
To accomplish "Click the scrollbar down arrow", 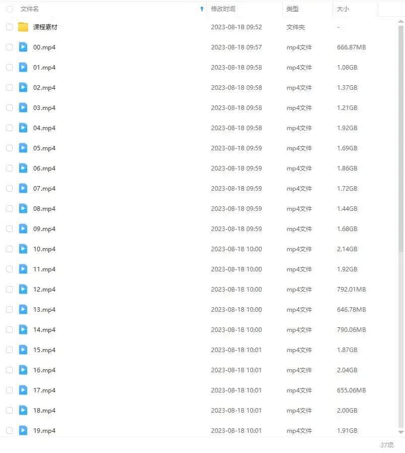I will click(401, 432).
